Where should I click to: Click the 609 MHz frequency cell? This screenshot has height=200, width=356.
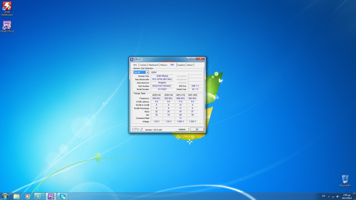tap(156, 98)
